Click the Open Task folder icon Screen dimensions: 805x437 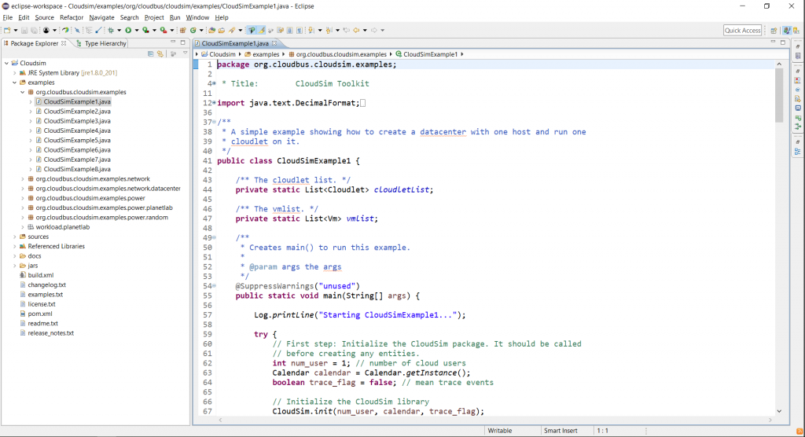(x=221, y=31)
